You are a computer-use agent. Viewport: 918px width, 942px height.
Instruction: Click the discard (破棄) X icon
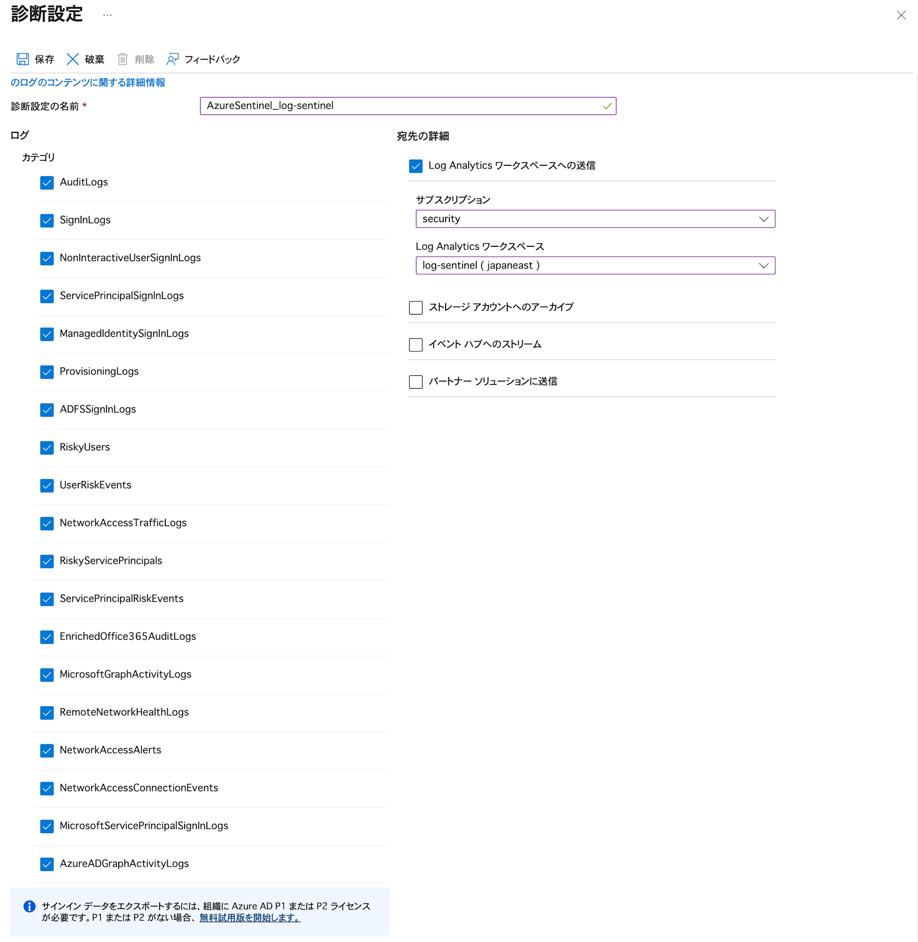[73, 59]
